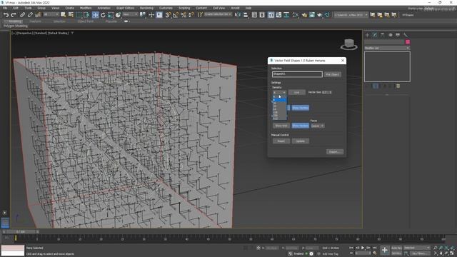457x257 pixels.
Task: Open the Selected key filter dropdown
Action: coord(417,248)
